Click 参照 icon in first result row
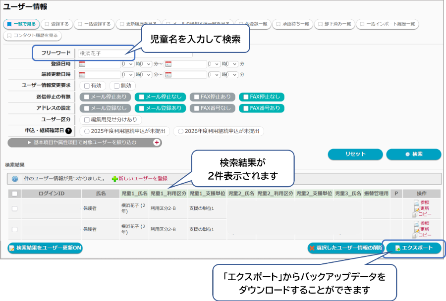Viewport: 446px width, 301px height. click(416, 202)
